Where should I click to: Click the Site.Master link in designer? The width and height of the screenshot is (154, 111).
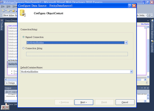coord(145,24)
